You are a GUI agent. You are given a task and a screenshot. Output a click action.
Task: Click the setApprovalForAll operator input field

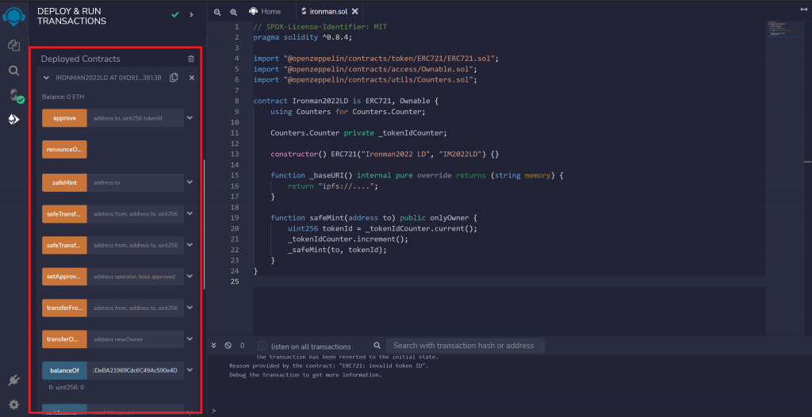(136, 277)
